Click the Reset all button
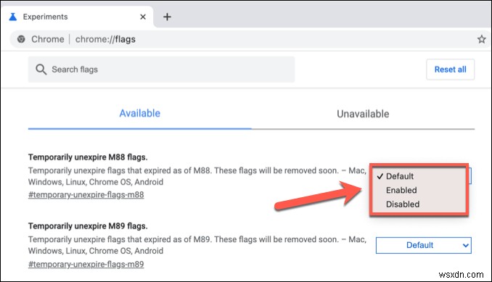492x282 pixels. pyautogui.click(x=450, y=70)
